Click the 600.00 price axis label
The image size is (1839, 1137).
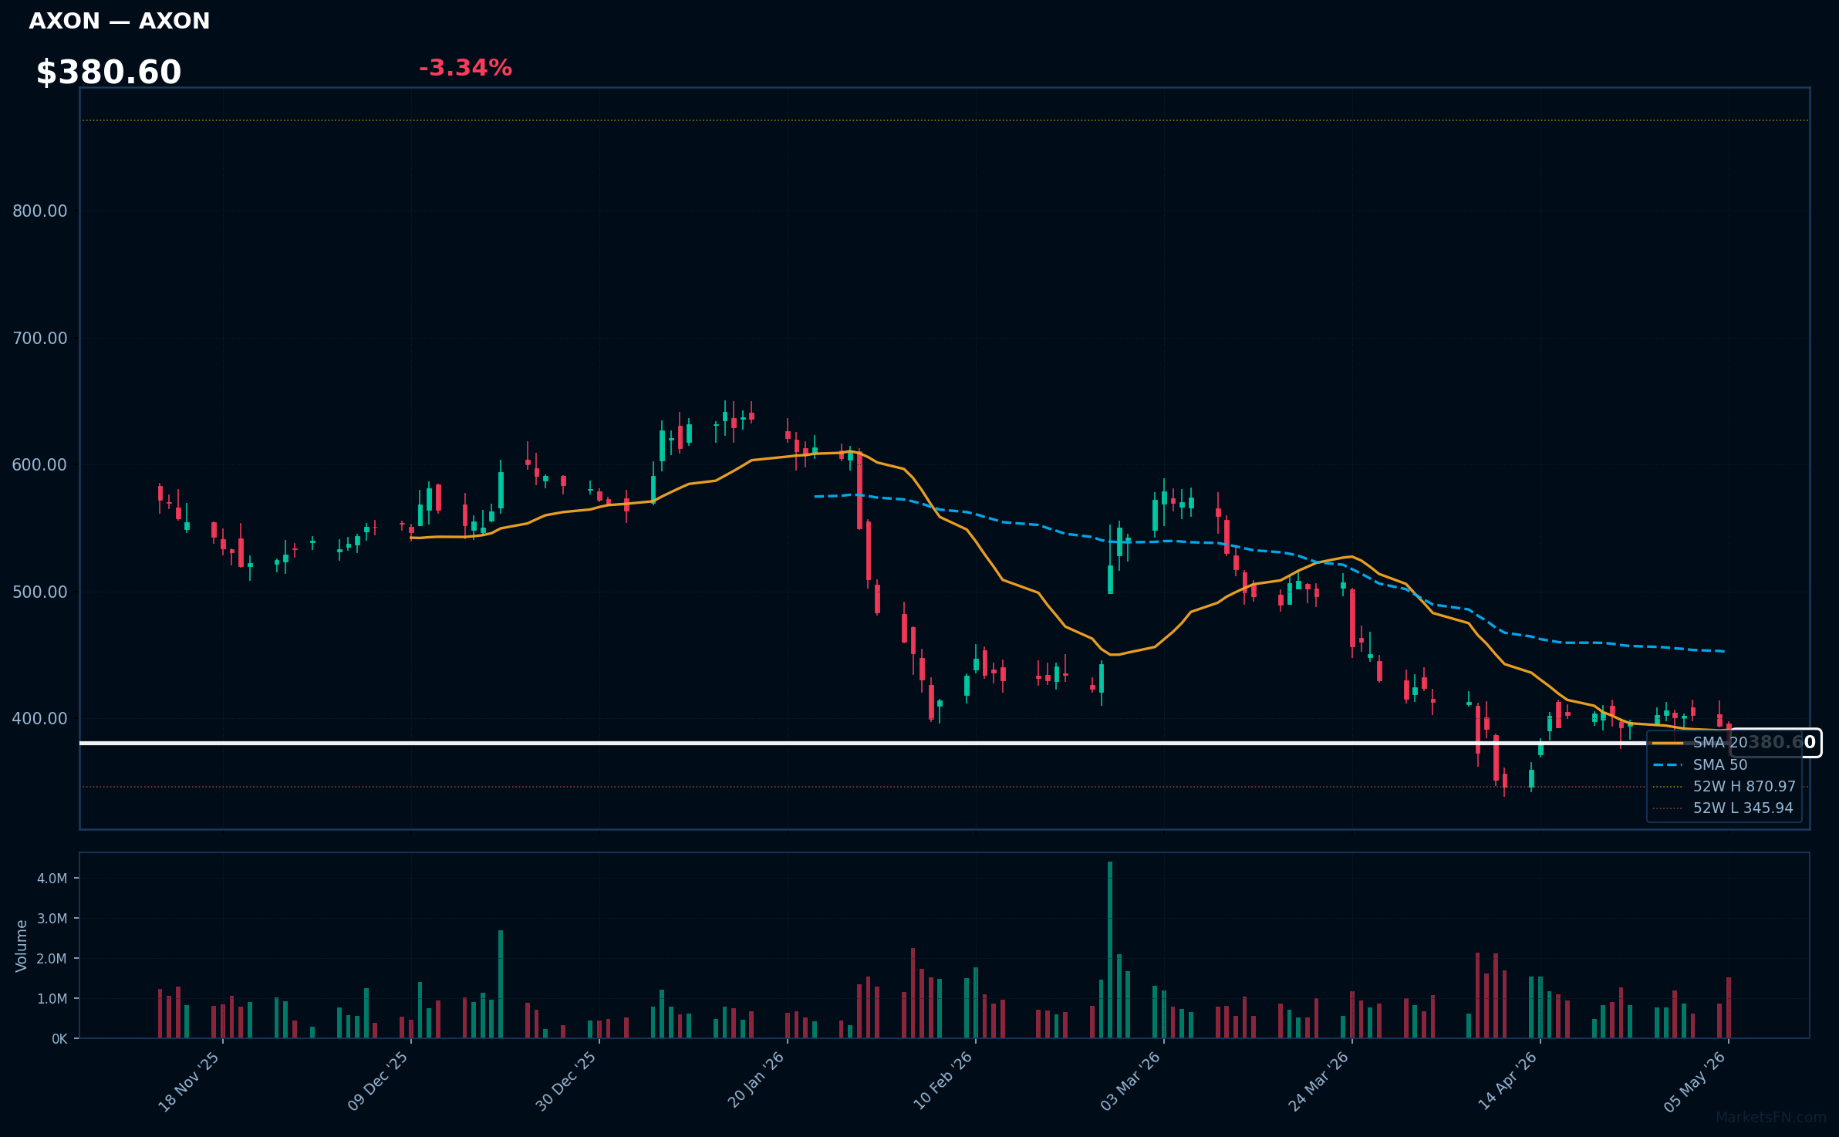coord(40,465)
